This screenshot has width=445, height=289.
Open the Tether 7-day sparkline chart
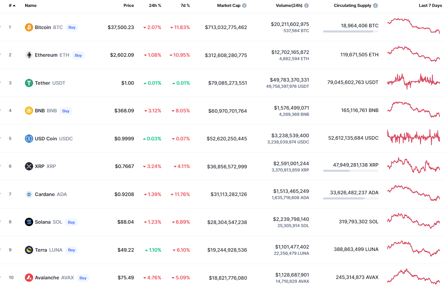pyautogui.click(x=414, y=82)
